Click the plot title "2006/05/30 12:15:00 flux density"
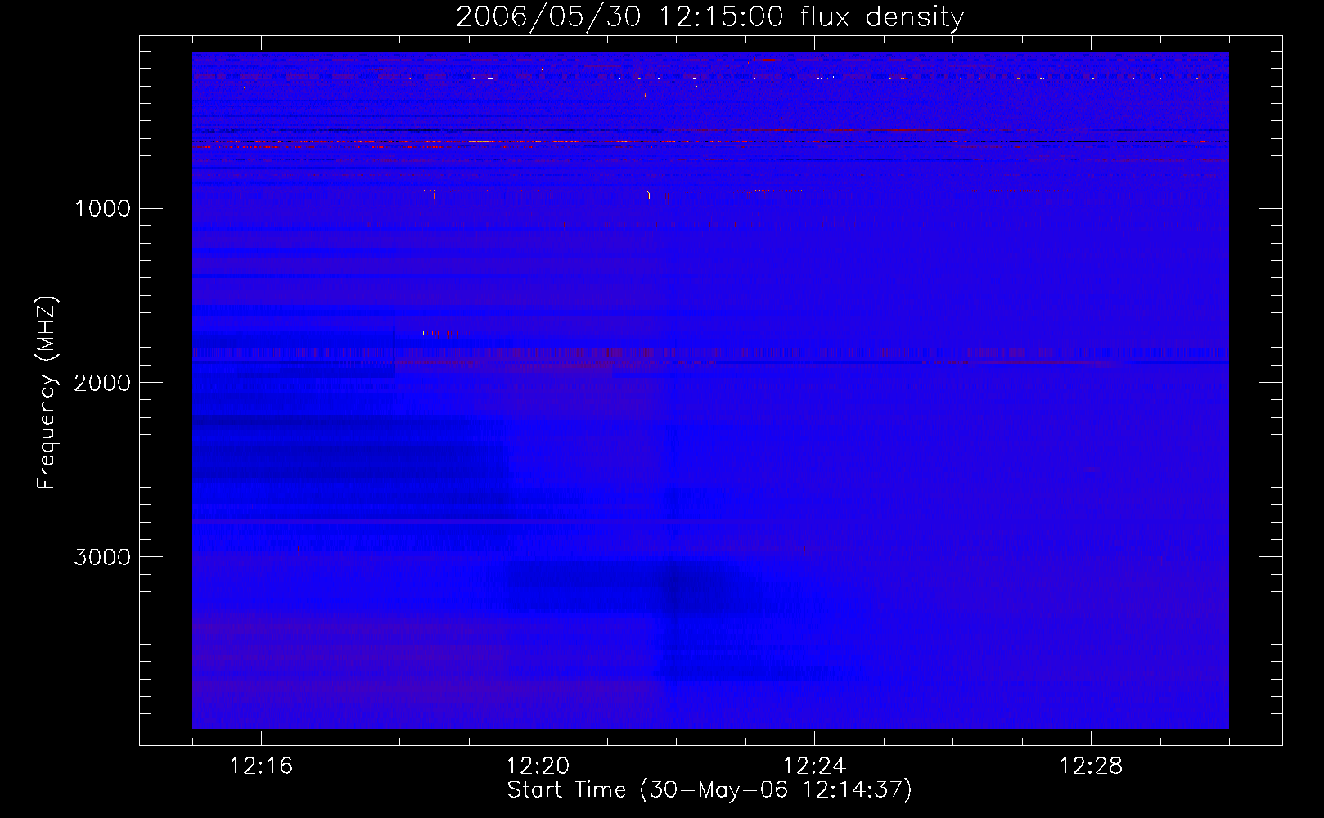This screenshot has height=818, width=1324. click(x=709, y=17)
